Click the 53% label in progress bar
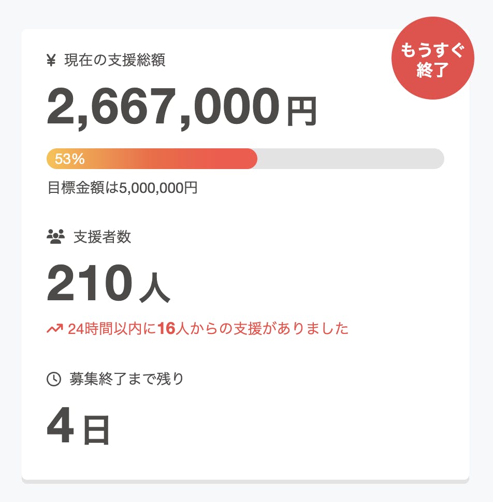This screenshot has height=502, width=493. click(x=70, y=159)
